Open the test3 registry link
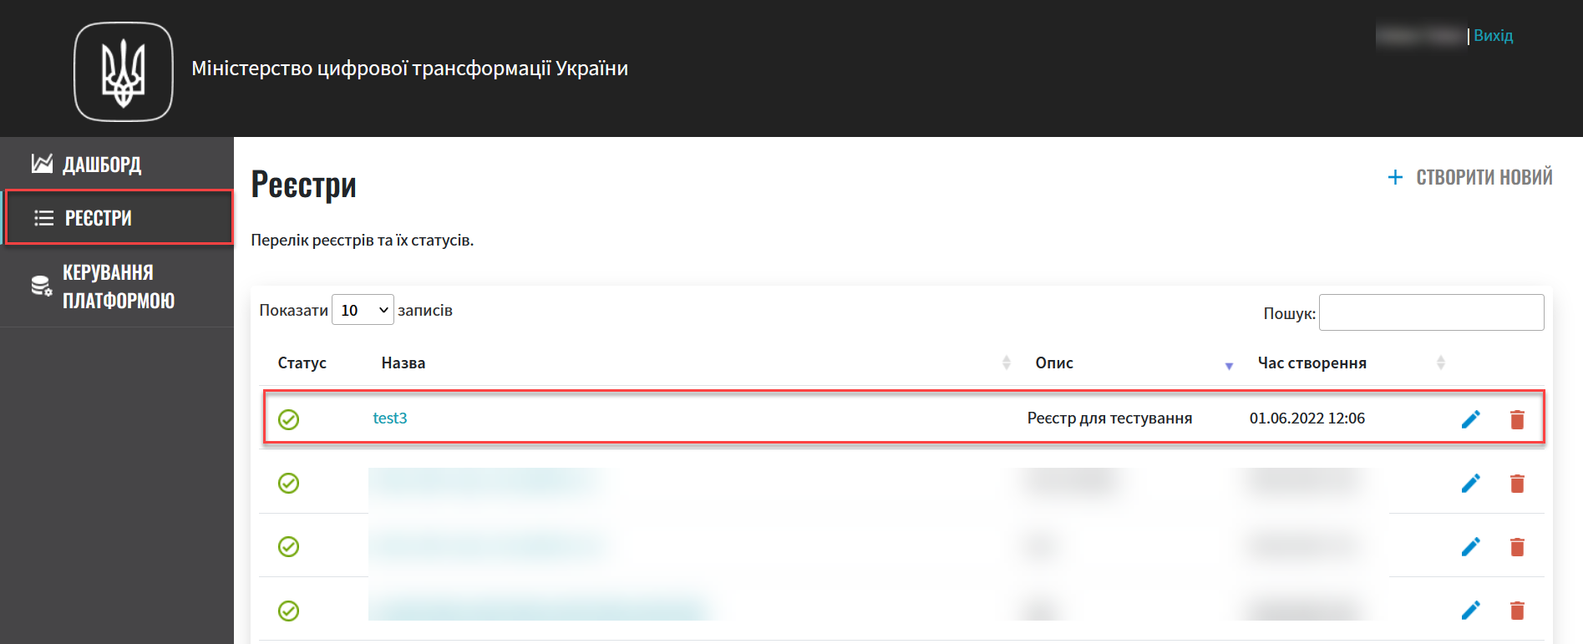 coord(389,418)
